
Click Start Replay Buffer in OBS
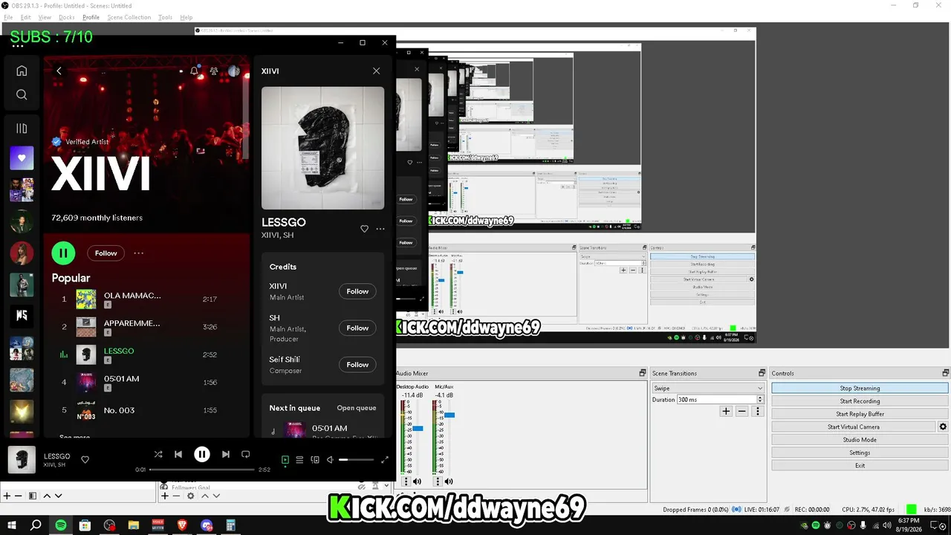point(860,414)
